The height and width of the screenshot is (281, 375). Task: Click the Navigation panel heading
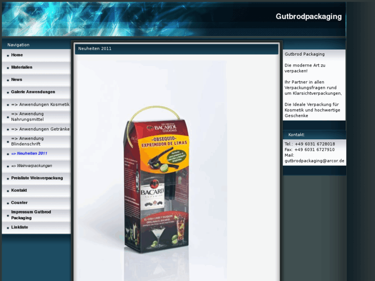19,45
